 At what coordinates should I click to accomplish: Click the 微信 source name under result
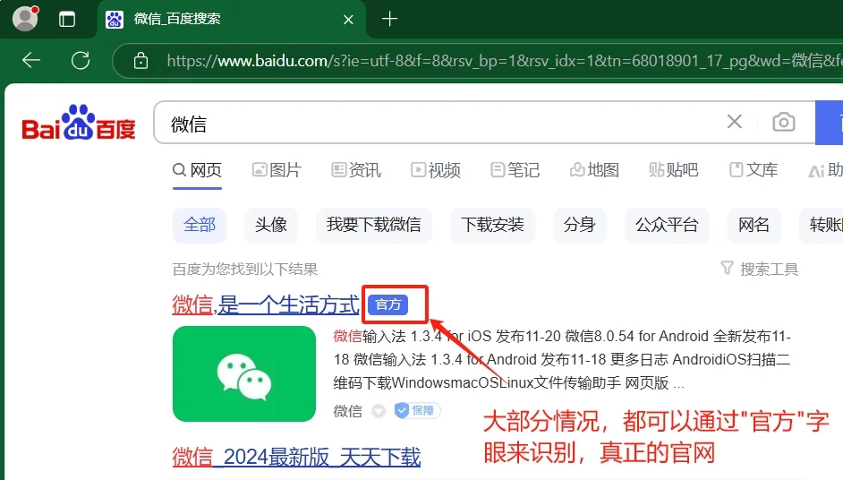348,411
